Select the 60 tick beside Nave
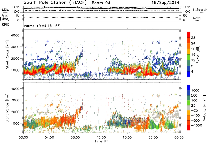This screenshot has height=143, width=207. click(185, 15)
